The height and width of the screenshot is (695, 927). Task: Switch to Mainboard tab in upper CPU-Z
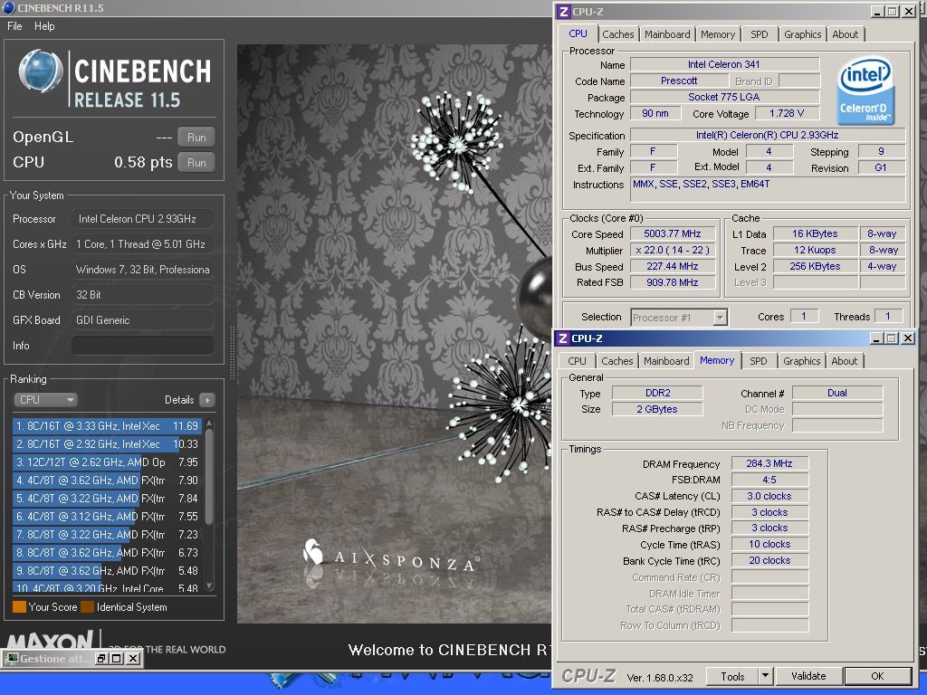click(x=667, y=34)
